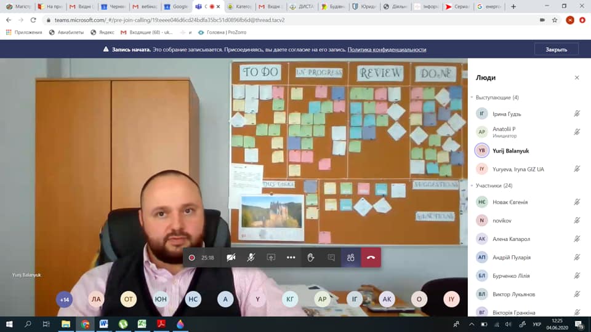Collapse the Выступающие (4) section
This screenshot has height=332, width=591.
(x=473, y=98)
